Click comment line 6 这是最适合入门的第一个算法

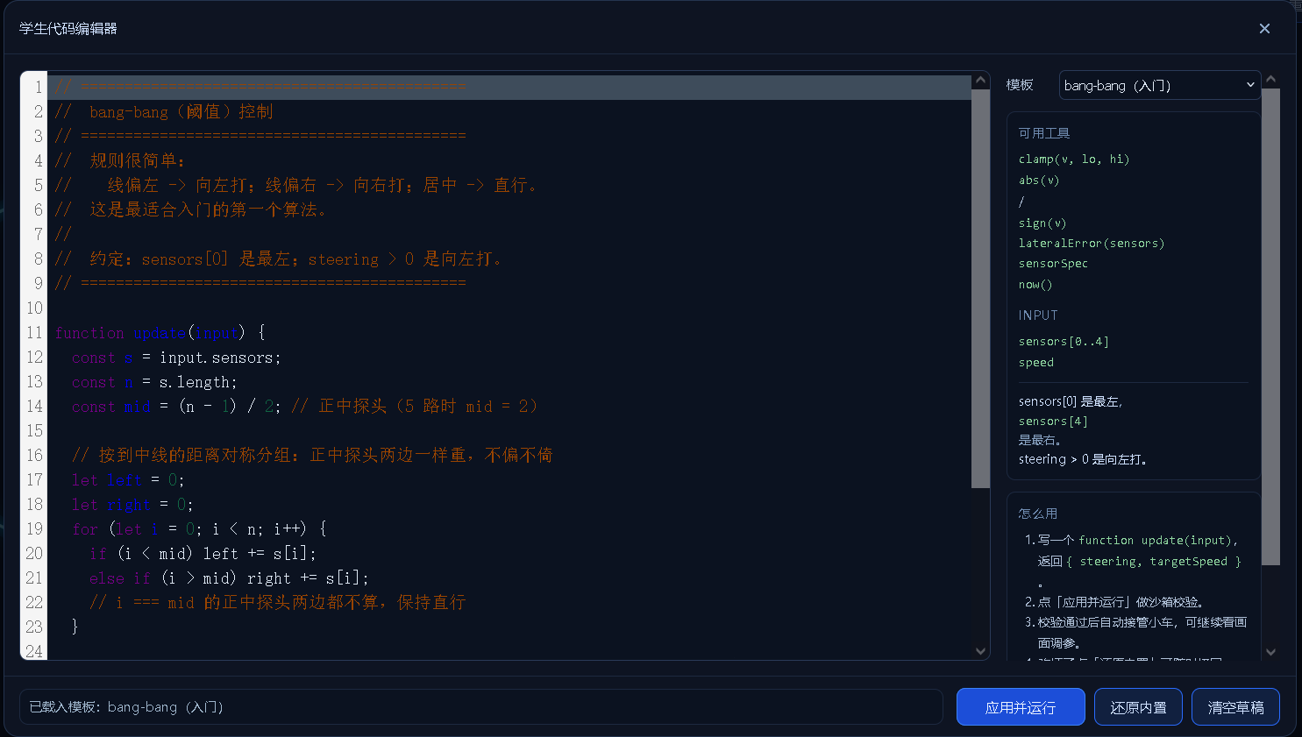click(190, 210)
